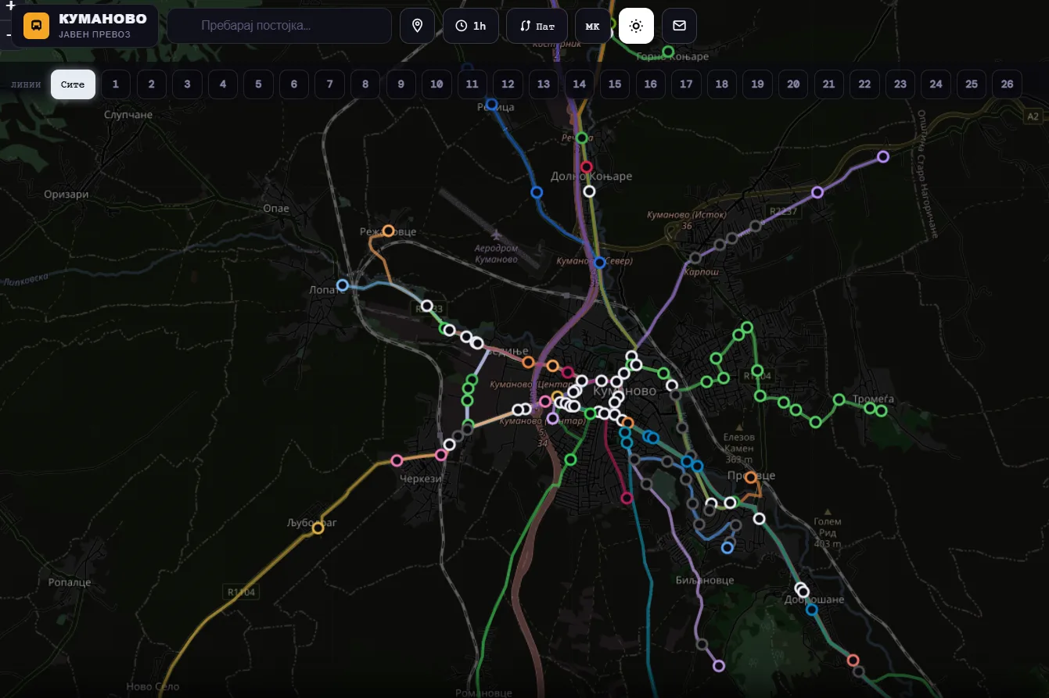
Task: Click the Пребарај постојка search field
Action: 279,26
